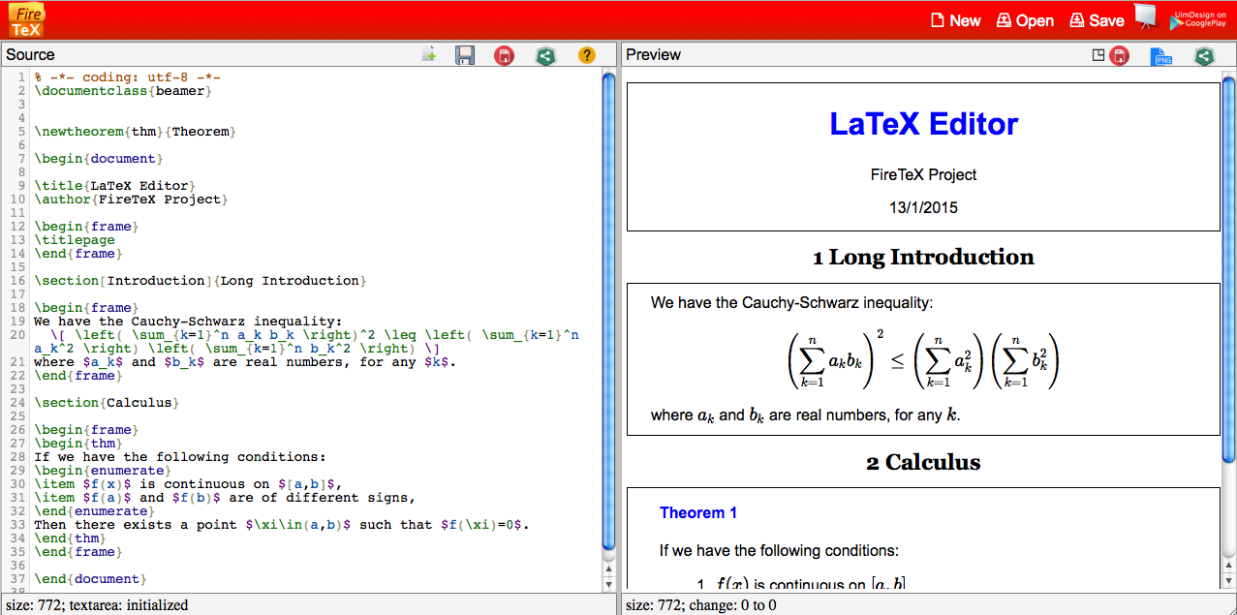The height and width of the screenshot is (615, 1237).
Task: Click the '% -*- coding: utf-8 -*-' comment line
Action: [127, 77]
